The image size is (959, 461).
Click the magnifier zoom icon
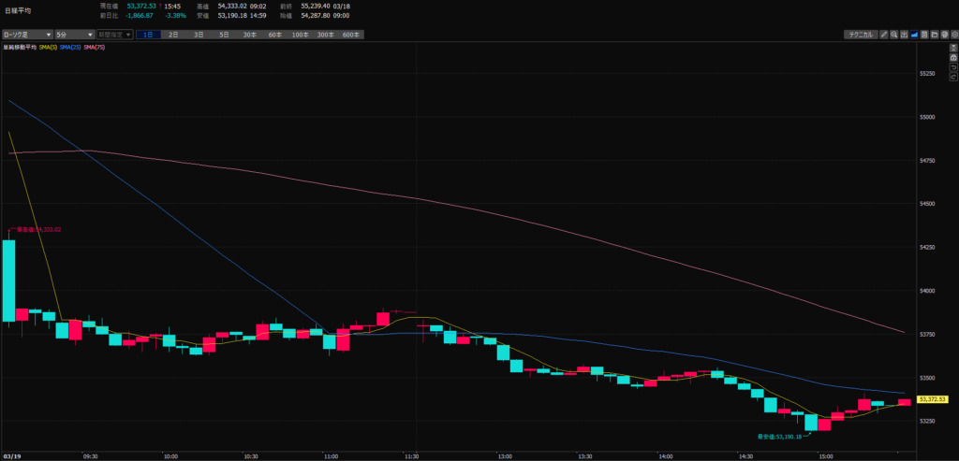tap(894, 35)
